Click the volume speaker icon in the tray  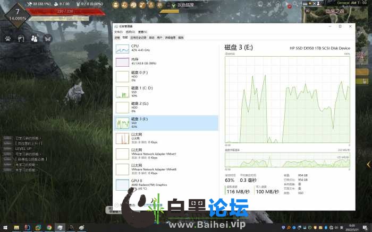click(x=336, y=228)
